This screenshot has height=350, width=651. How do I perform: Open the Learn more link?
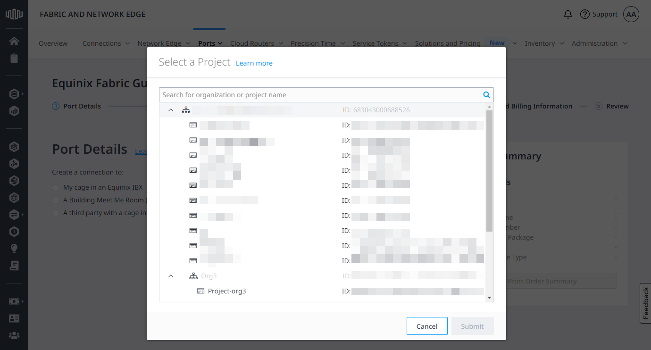254,63
